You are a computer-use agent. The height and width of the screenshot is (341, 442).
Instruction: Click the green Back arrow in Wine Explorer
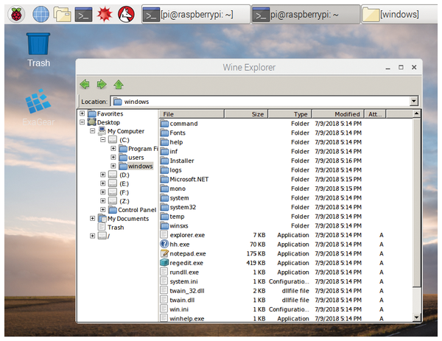(85, 84)
